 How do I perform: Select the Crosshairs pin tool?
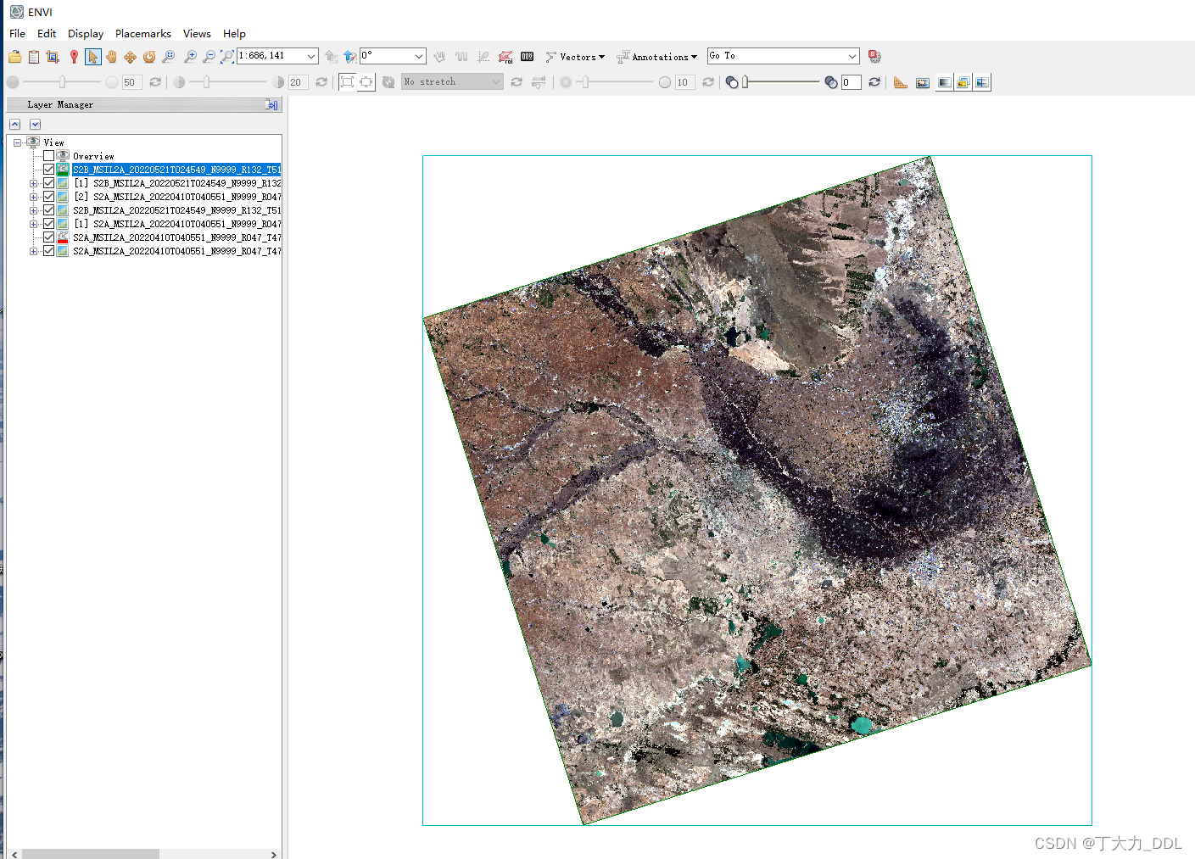[x=74, y=57]
